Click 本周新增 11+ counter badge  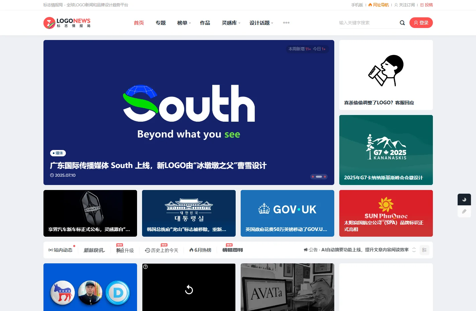[300, 49]
